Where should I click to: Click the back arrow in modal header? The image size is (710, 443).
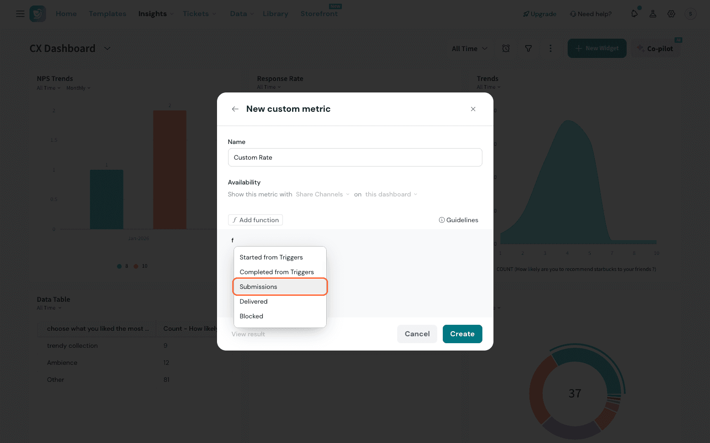click(235, 109)
